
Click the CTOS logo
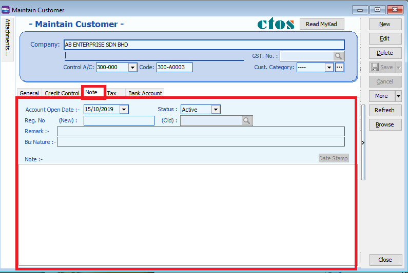(x=276, y=24)
